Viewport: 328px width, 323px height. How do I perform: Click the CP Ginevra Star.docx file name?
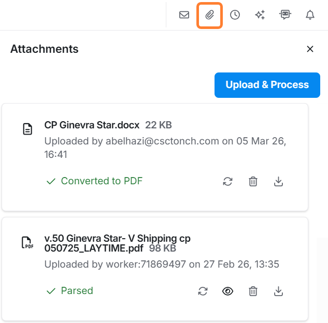(x=92, y=125)
